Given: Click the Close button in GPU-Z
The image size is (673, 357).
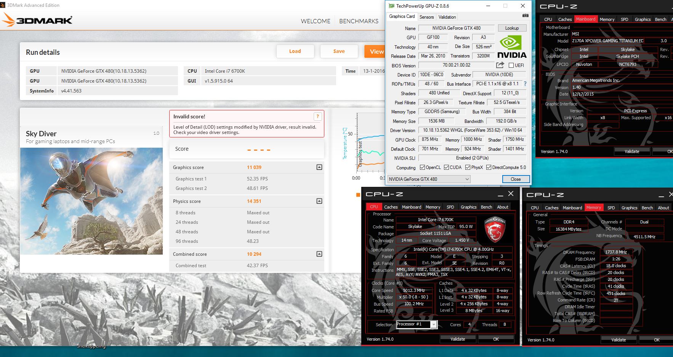Looking at the screenshot, I should [x=516, y=179].
